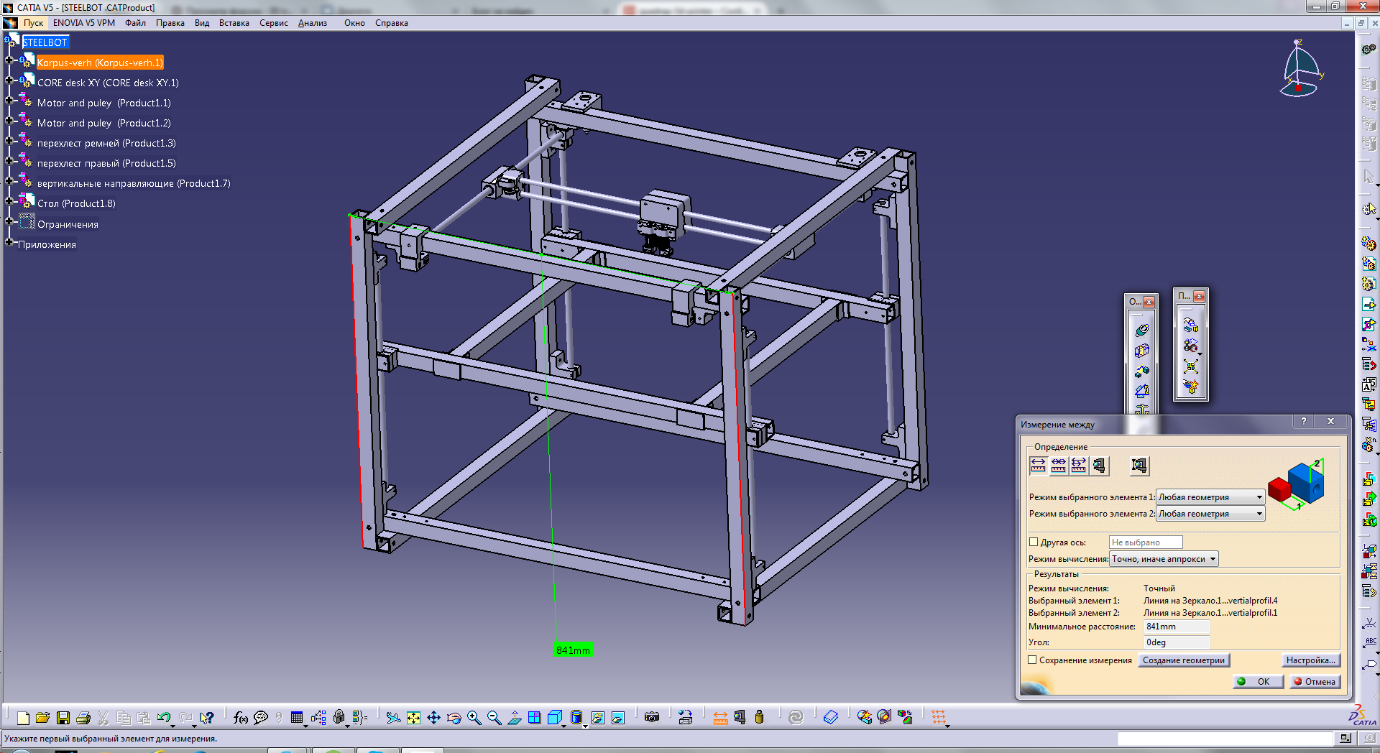Enable the 'Другая ось' checkbox
Viewport: 1380px width, 753px height.
tap(1034, 542)
